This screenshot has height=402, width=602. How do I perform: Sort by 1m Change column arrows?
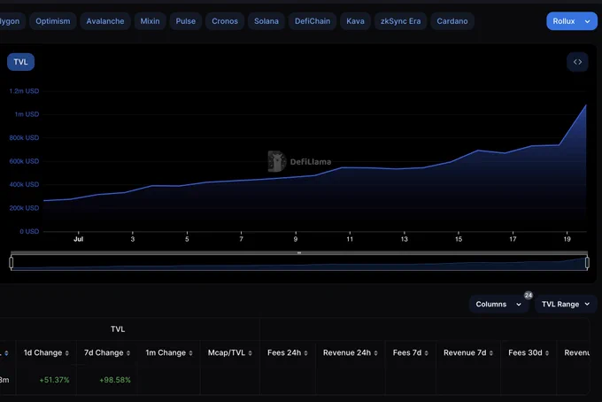coord(190,352)
